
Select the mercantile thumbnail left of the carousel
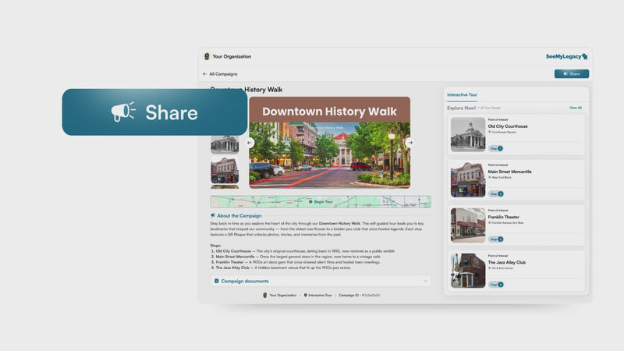(x=225, y=169)
